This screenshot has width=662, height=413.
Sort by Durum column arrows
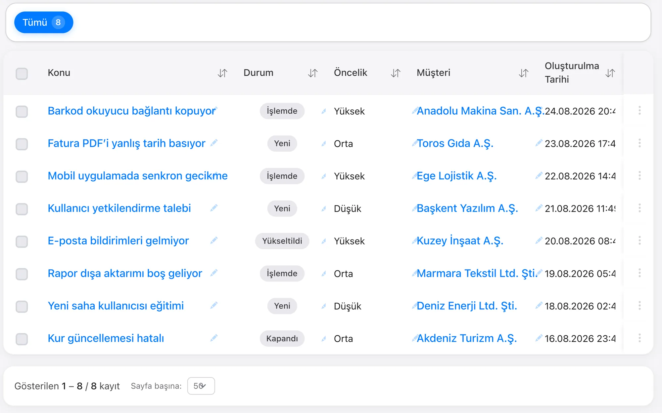(313, 73)
